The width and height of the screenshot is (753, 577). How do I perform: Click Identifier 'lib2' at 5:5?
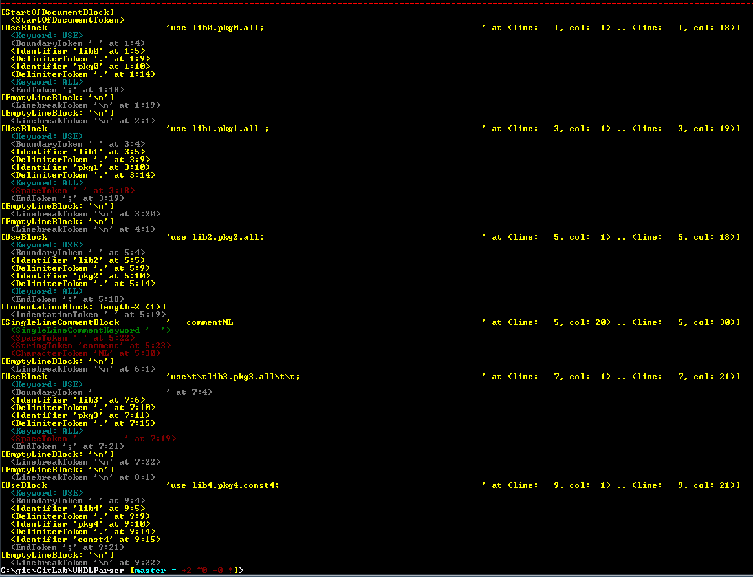(78, 260)
